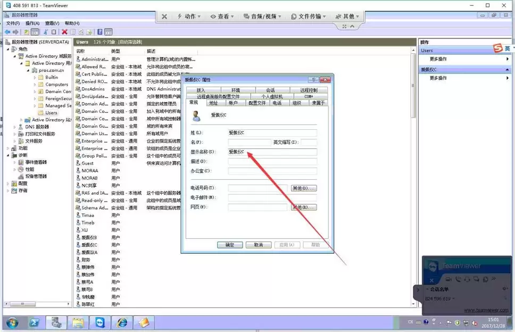This screenshot has height=332, width=515.
Task: Switch to the 隶属于 tab
Action: point(318,103)
